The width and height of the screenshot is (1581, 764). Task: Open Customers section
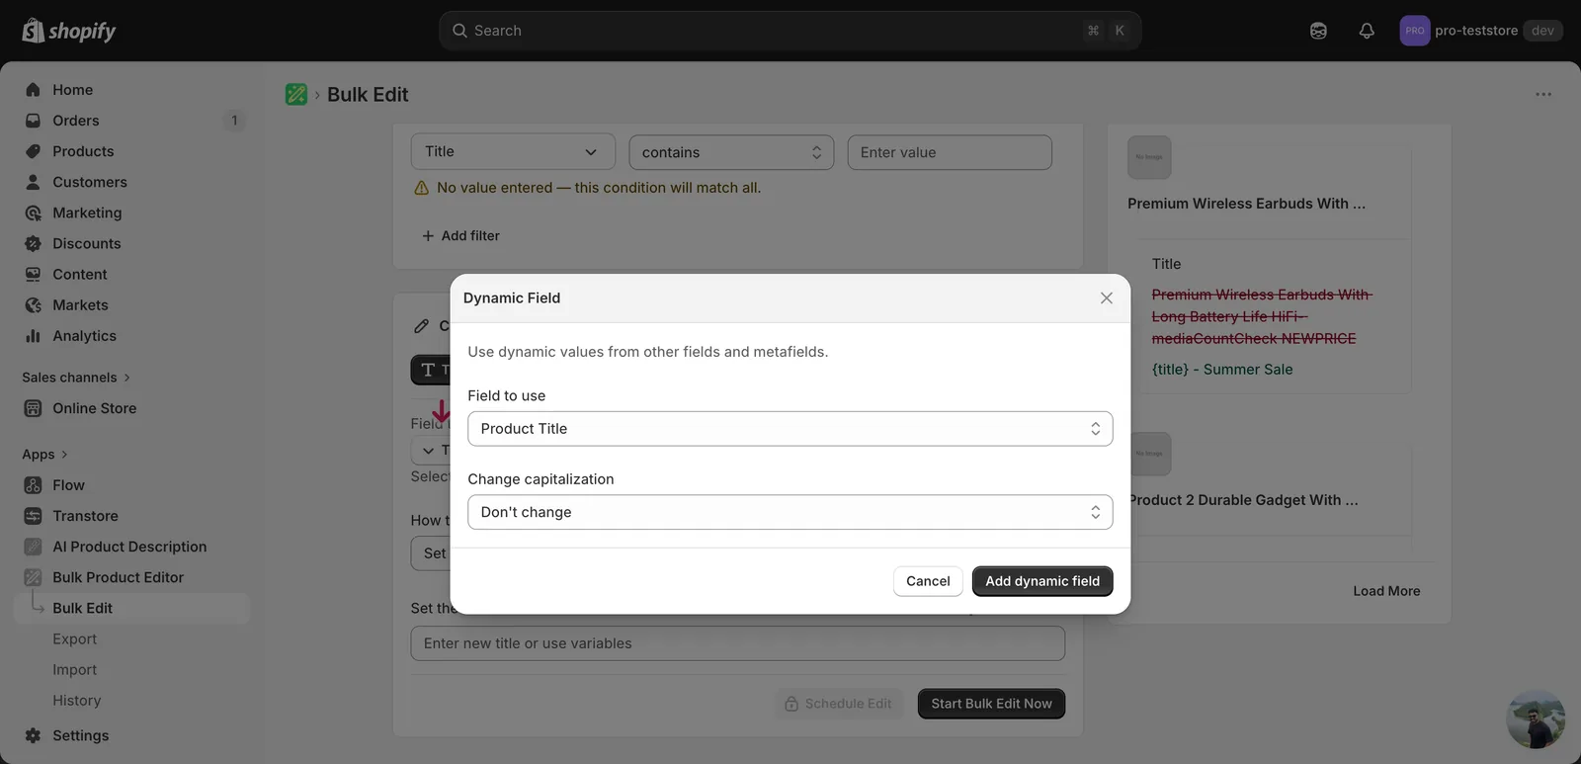[x=131, y=182]
